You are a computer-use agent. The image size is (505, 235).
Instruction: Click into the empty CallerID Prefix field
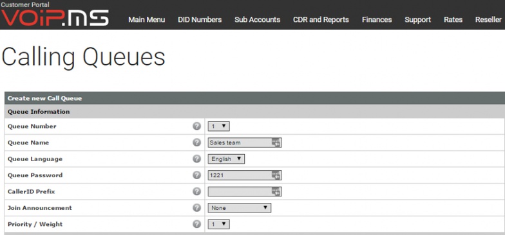pos(245,191)
